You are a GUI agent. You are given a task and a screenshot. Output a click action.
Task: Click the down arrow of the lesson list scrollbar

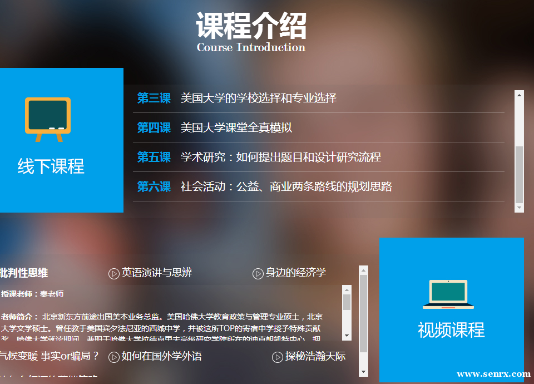[x=520, y=208]
